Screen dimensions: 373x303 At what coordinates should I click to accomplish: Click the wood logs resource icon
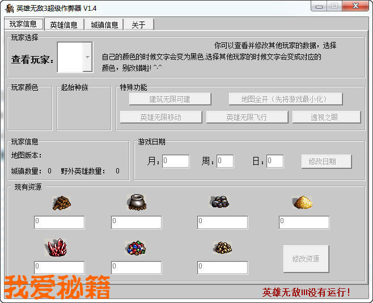coord(61,203)
